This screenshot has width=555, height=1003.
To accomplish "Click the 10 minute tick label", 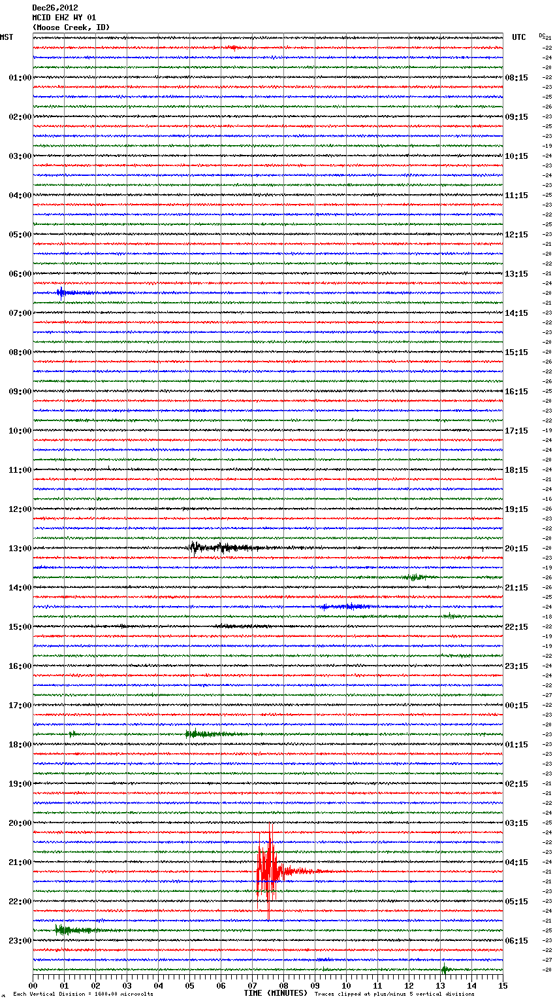I will [346, 986].
